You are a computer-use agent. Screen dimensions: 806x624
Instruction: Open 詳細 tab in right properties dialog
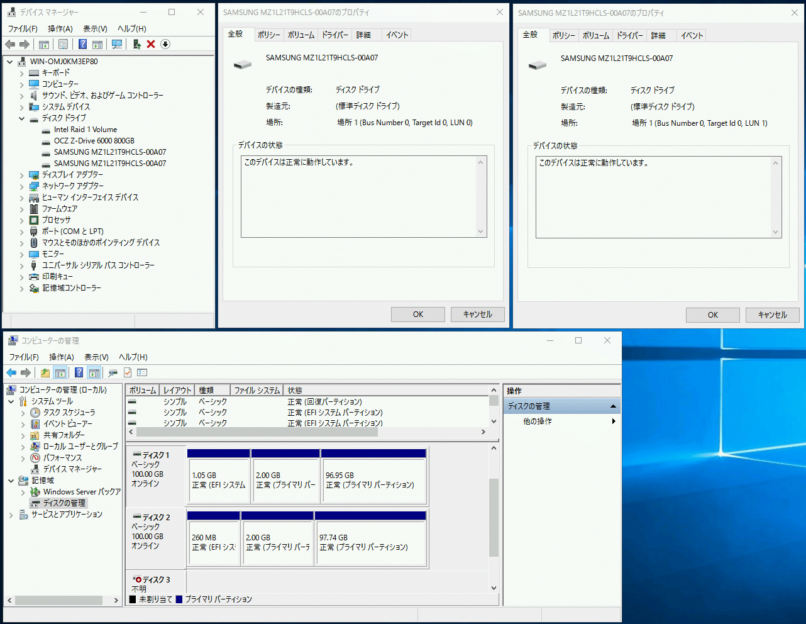click(x=658, y=36)
